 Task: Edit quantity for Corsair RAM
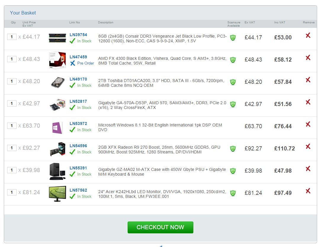(12, 37)
